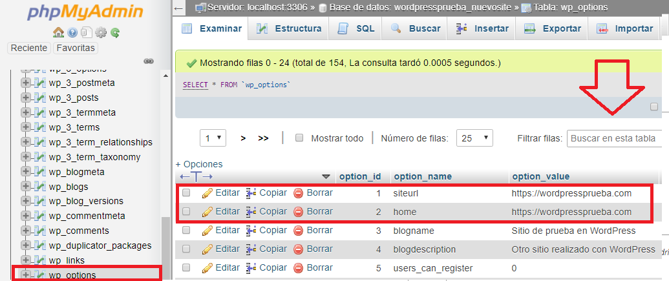Click pencil edit icon for siteurl row
669x281 pixels.
coord(207,193)
